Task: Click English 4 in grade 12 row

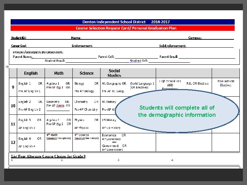Action: 25,139
